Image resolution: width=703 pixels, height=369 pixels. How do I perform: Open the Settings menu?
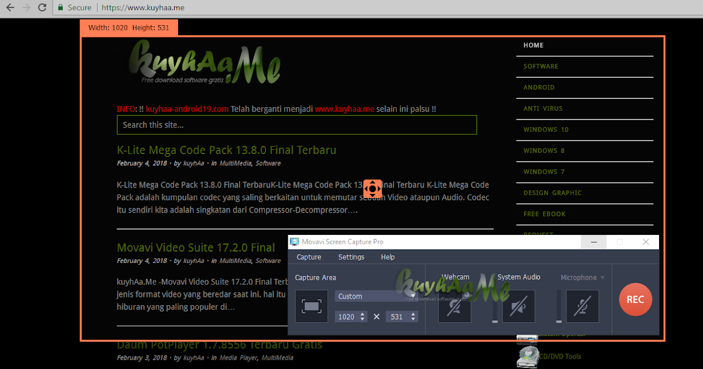[x=351, y=257]
